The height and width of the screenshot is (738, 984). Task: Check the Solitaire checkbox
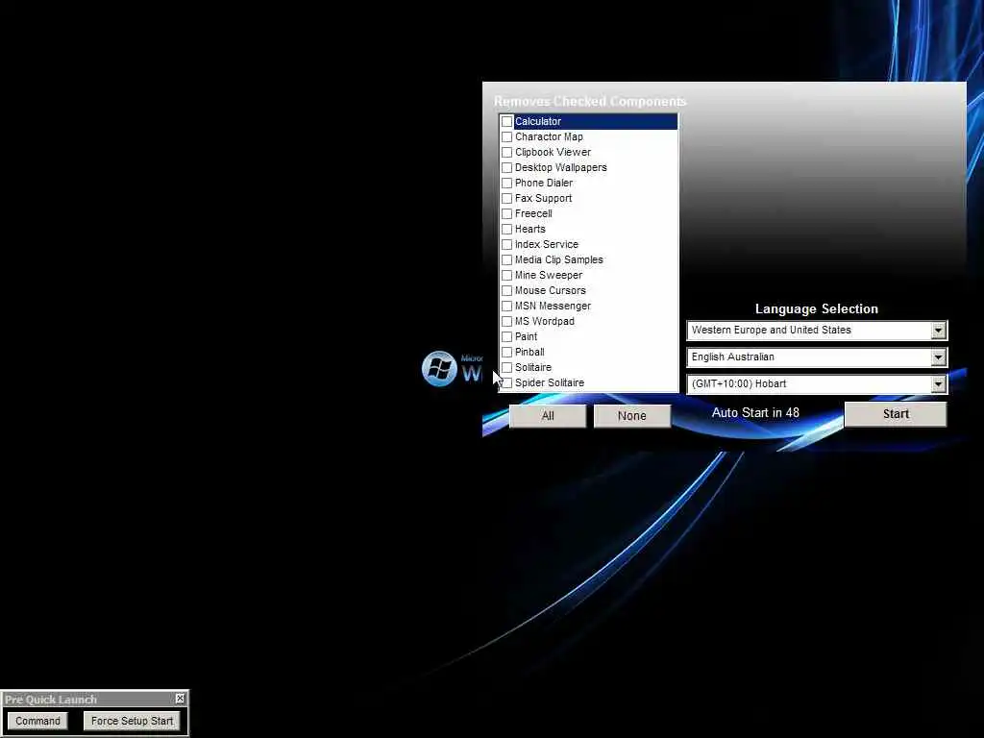point(507,367)
